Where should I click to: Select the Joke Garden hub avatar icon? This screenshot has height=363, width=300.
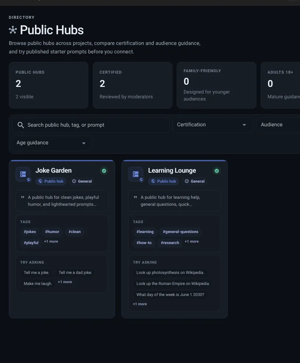tap(23, 173)
